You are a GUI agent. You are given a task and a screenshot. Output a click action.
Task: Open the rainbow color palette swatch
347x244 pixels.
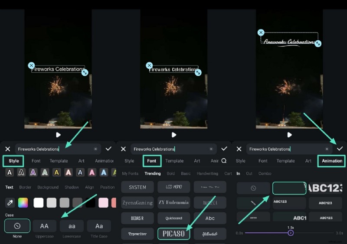(x=23, y=202)
